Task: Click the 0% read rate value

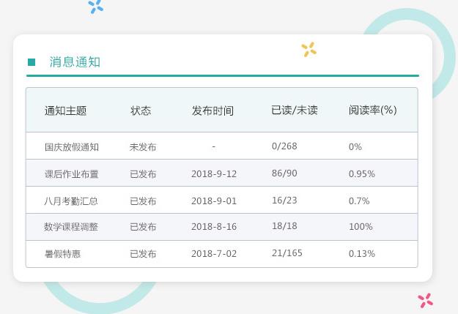Action: (x=355, y=147)
